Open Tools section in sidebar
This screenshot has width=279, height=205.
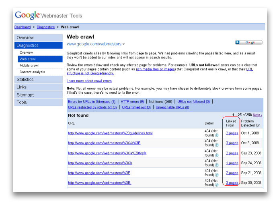(39, 102)
